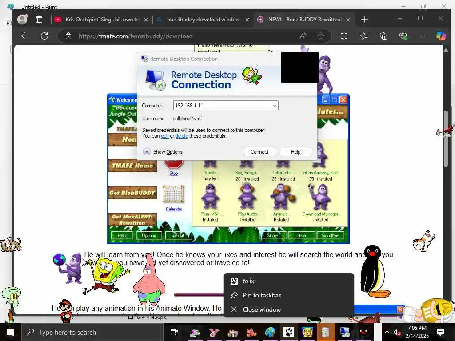
Task: Click the web page vertical scrollbar thumb
Action: pos(446,139)
